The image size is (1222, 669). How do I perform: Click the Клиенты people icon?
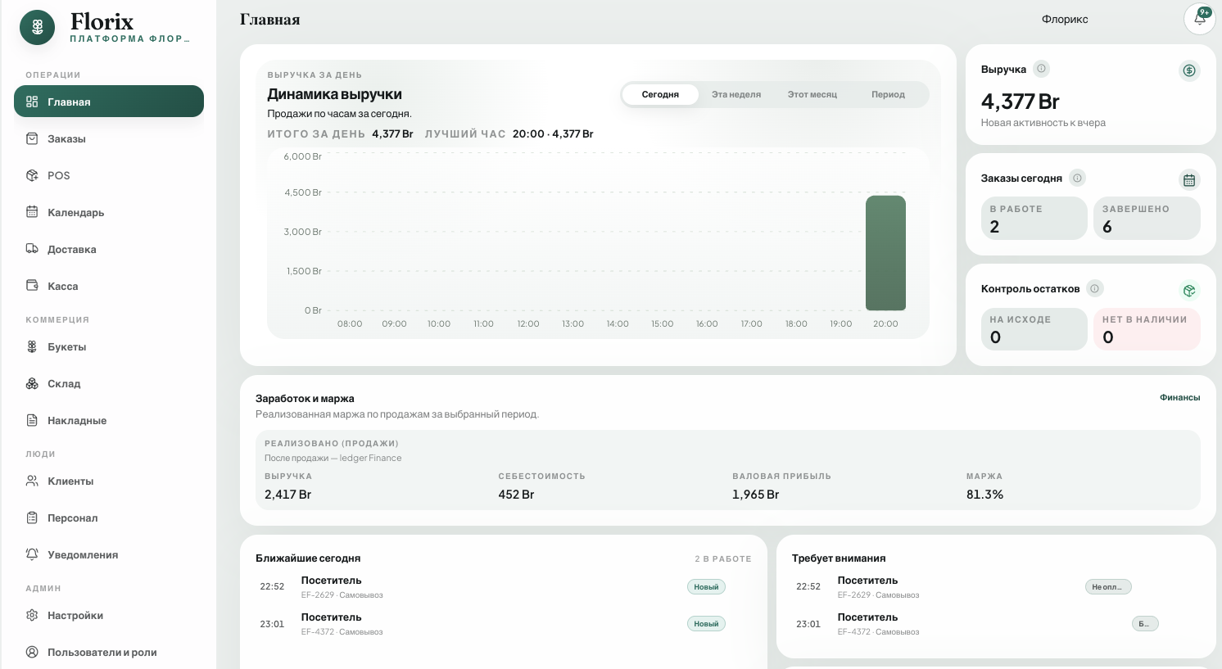32,481
